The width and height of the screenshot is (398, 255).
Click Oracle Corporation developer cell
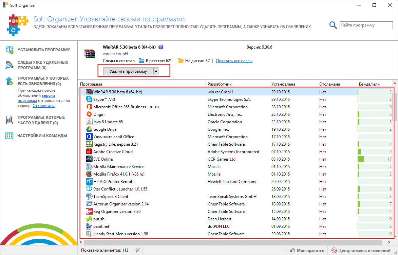pyautogui.click(x=225, y=122)
